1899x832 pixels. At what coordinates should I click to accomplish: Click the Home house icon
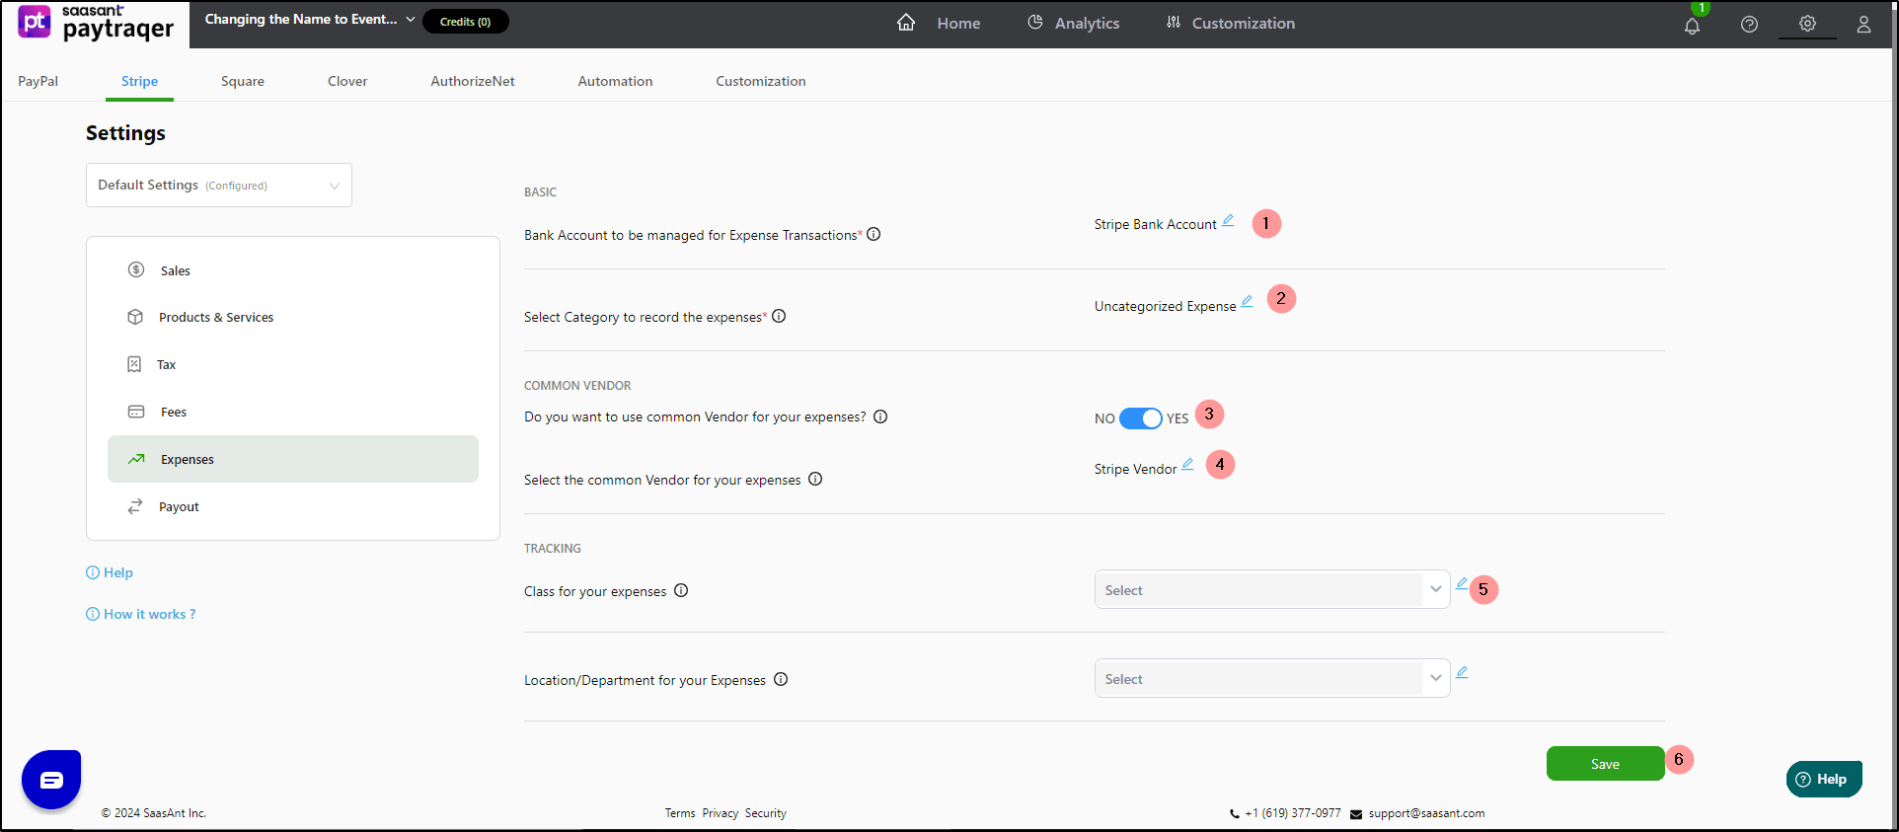906,23
